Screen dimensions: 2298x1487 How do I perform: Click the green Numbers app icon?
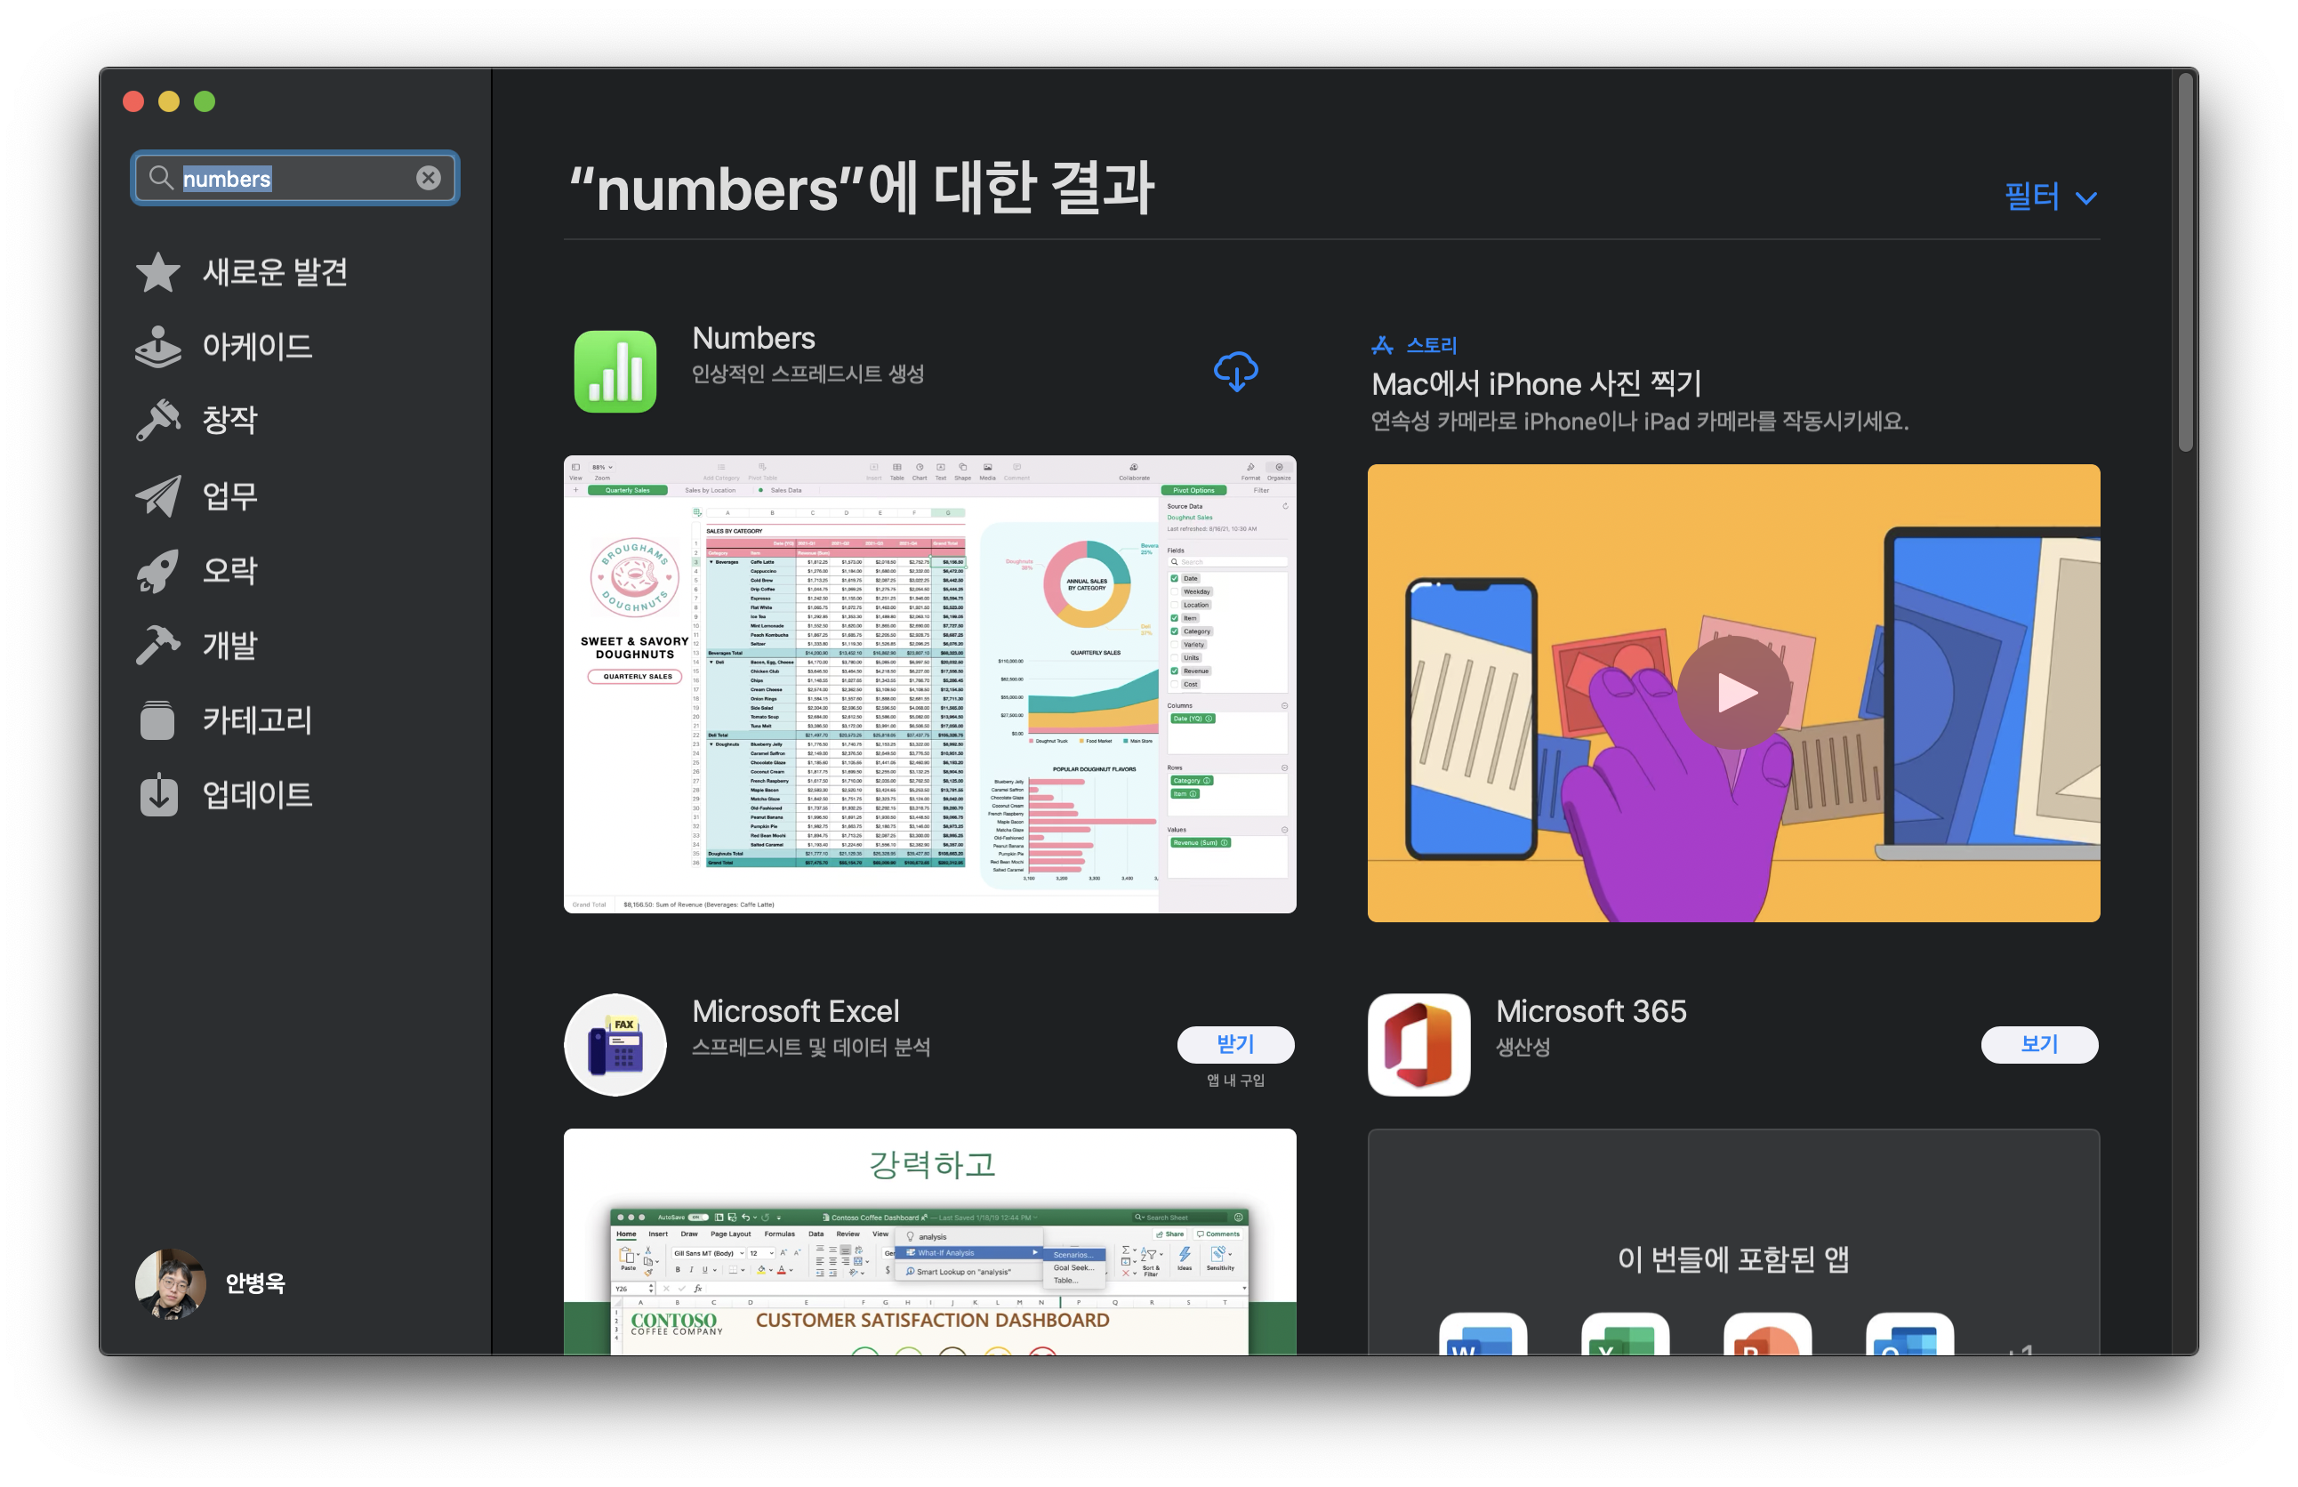(x=615, y=372)
